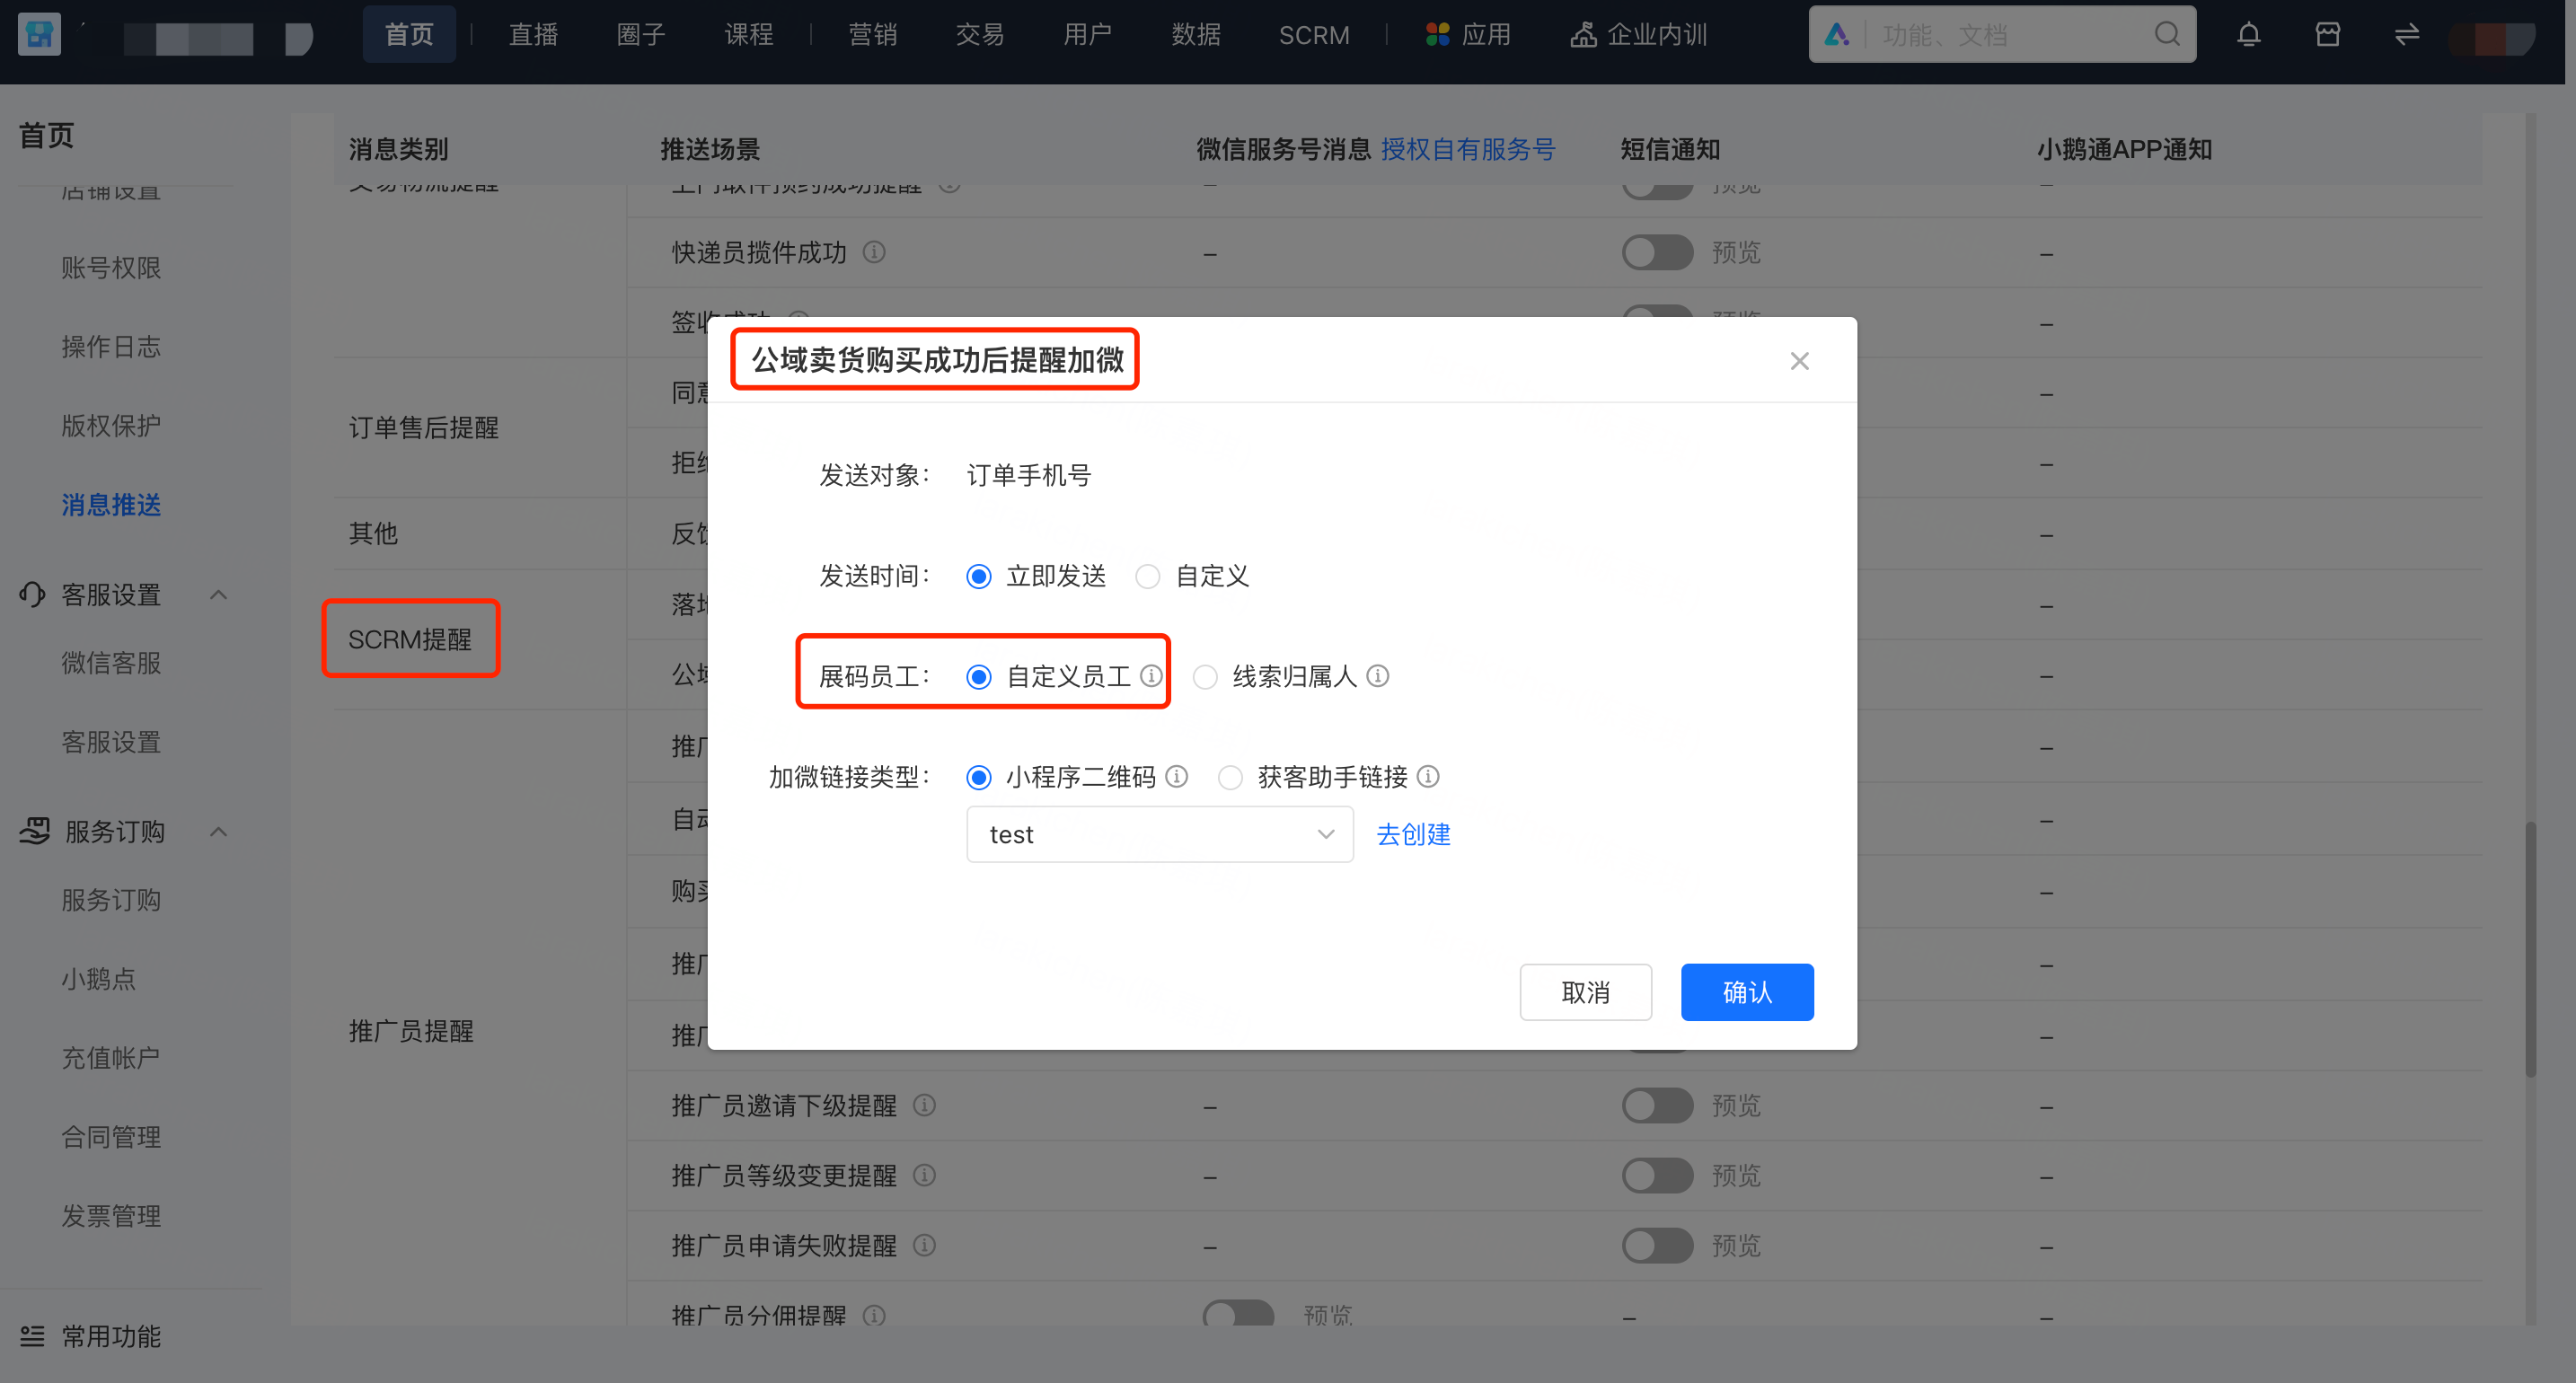Image resolution: width=2576 pixels, height=1383 pixels.
Task: Click the AI assistant icon in search box
Action: 1837,35
